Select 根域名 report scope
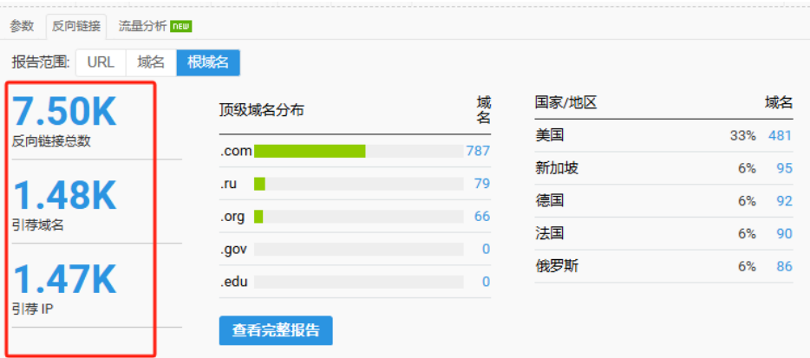 pos(208,62)
